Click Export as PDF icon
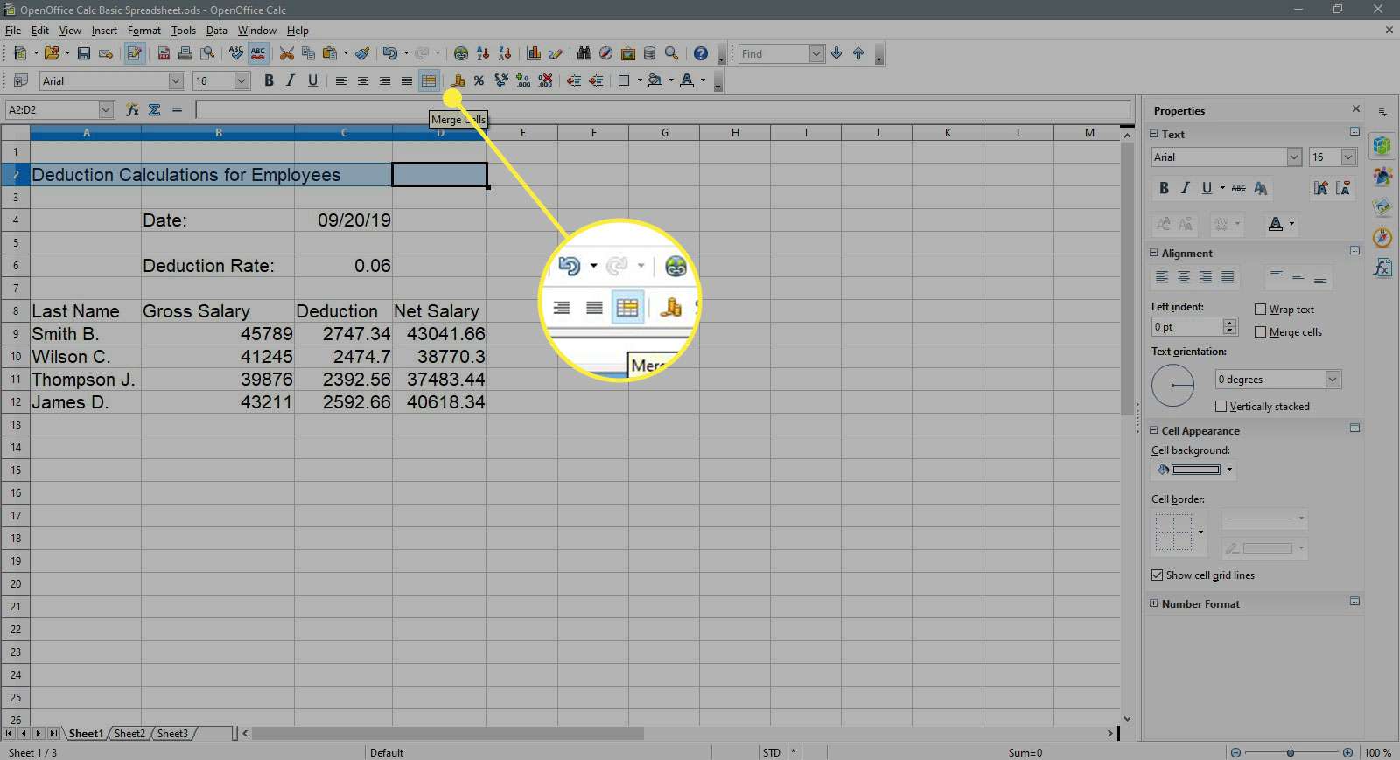This screenshot has width=1400, height=760. [x=164, y=53]
